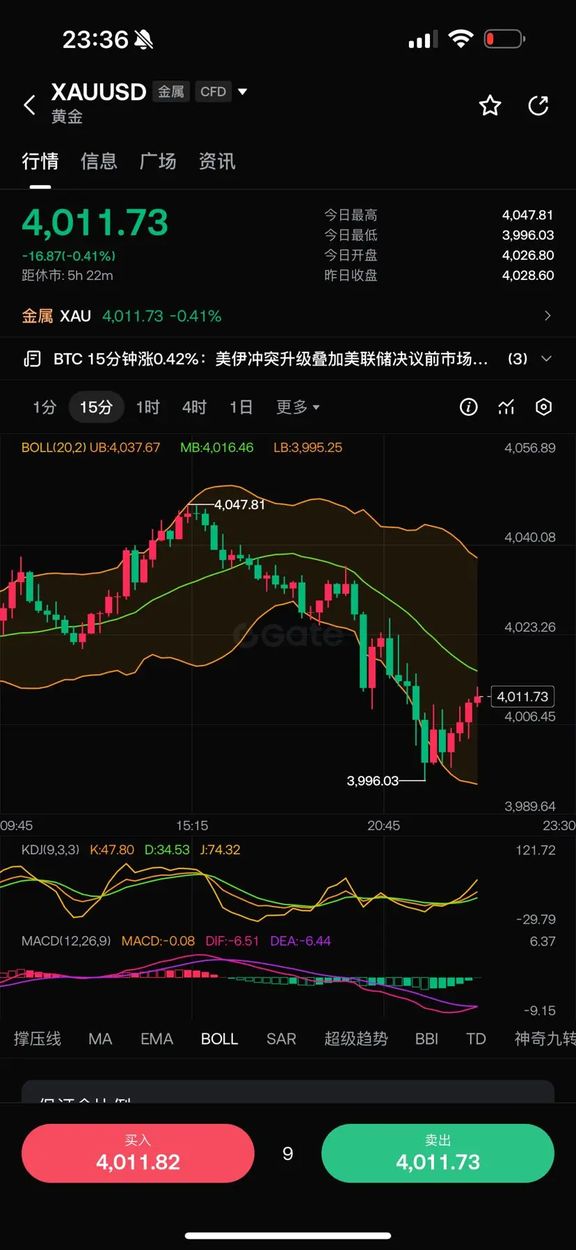Open the indicators chart icon
Screen dimensions: 576x1250
[x=506, y=407]
